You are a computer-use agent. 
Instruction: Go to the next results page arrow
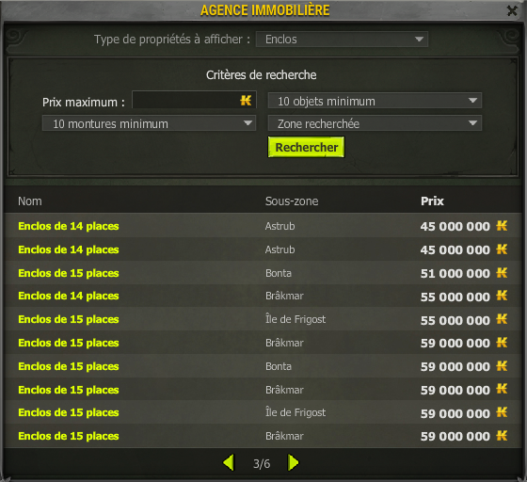tap(293, 463)
